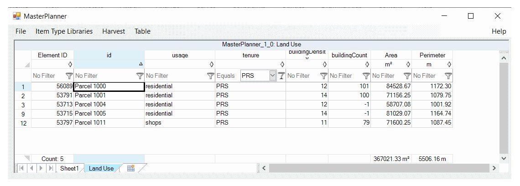Open the tenure Equals filter operator
520x186 pixels.
click(x=225, y=75)
